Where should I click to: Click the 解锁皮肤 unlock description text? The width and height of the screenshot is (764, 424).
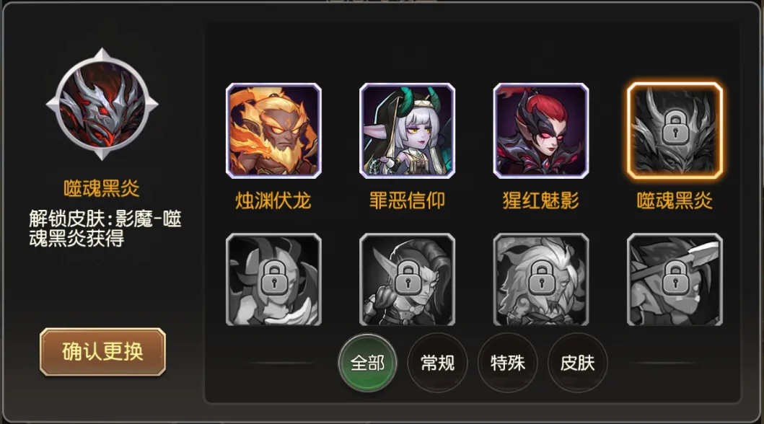click(x=105, y=229)
